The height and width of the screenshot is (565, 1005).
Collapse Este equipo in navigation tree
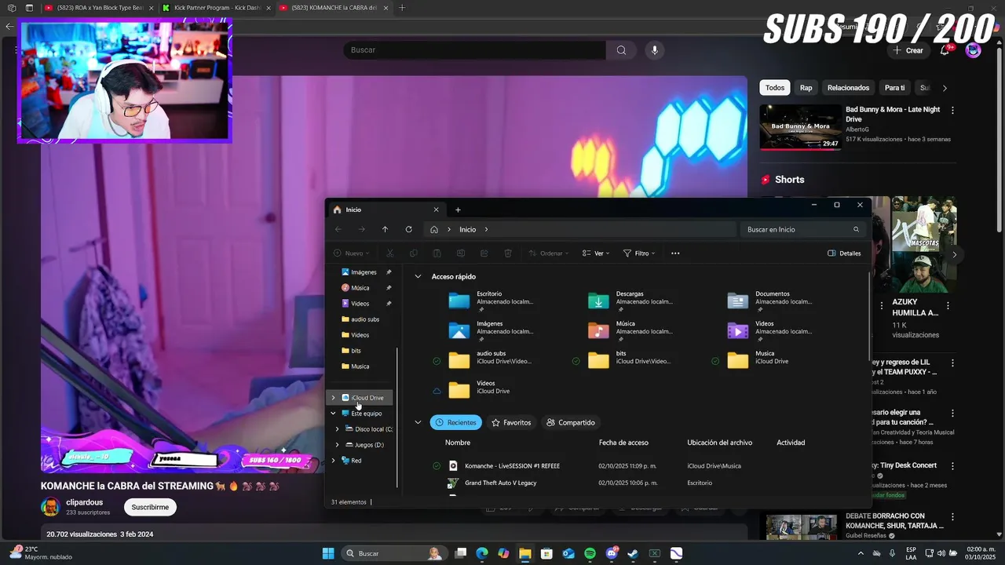333,414
